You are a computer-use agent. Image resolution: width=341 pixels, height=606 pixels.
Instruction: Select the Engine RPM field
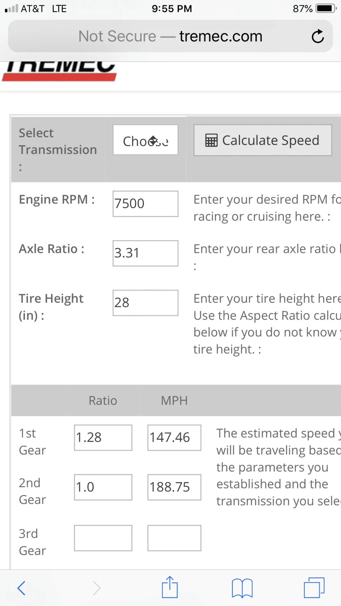tap(145, 204)
